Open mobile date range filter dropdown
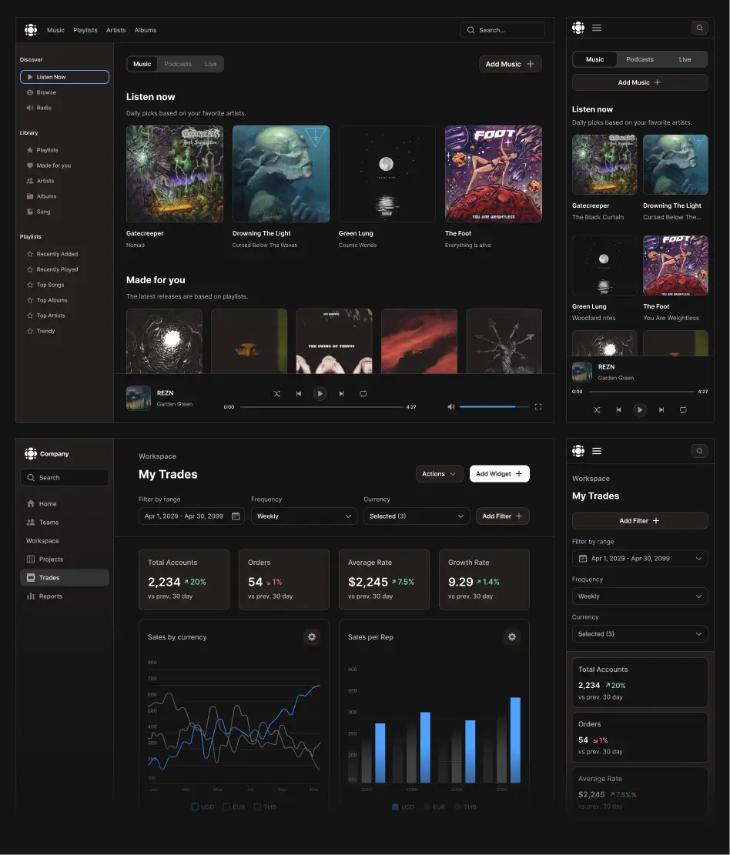The width and height of the screenshot is (730, 855). click(640, 559)
